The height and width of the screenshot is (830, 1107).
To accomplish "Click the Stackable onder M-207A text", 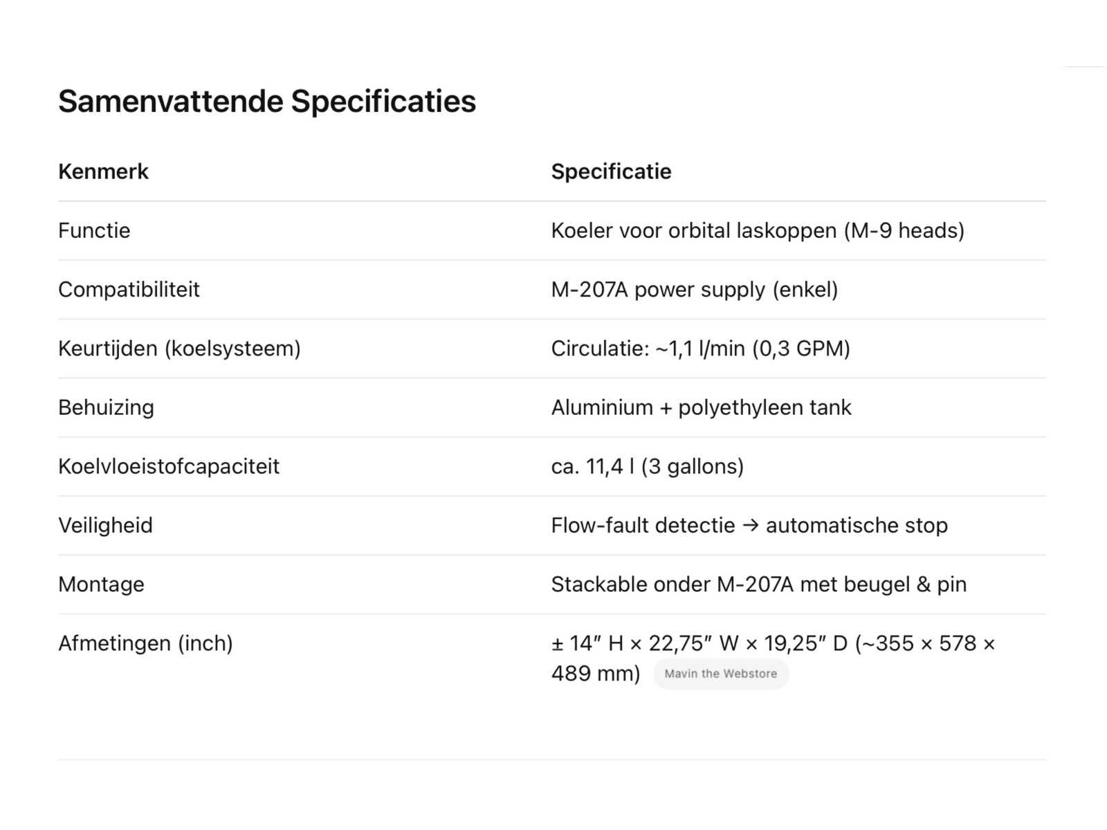I will [758, 584].
